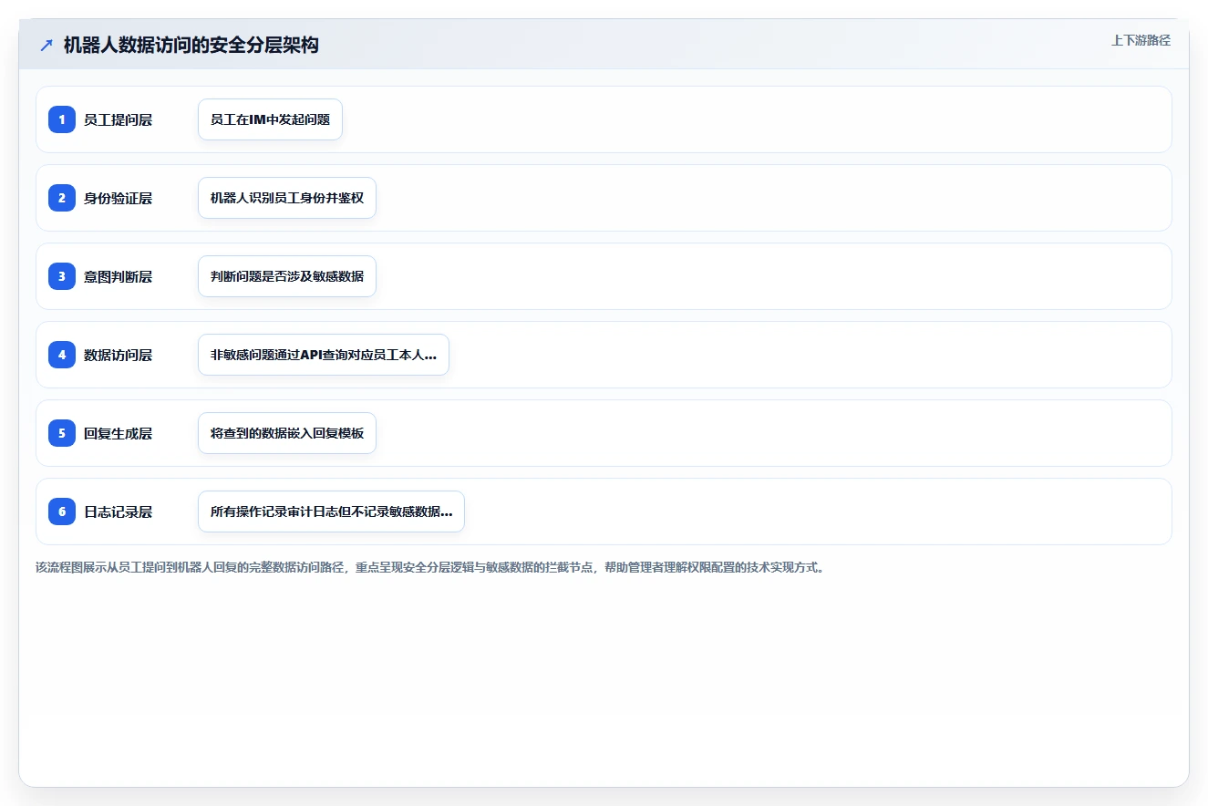Viewport: 1208px width, 806px height.
Task: Select the number 4 step badge
Action: tap(62, 355)
